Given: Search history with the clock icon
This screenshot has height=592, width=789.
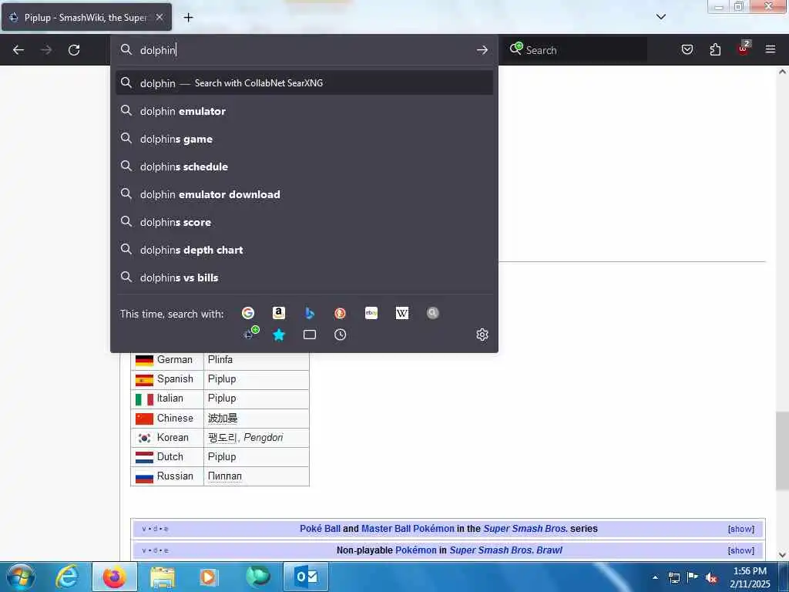Looking at the screenshot, I should [340, 335].
